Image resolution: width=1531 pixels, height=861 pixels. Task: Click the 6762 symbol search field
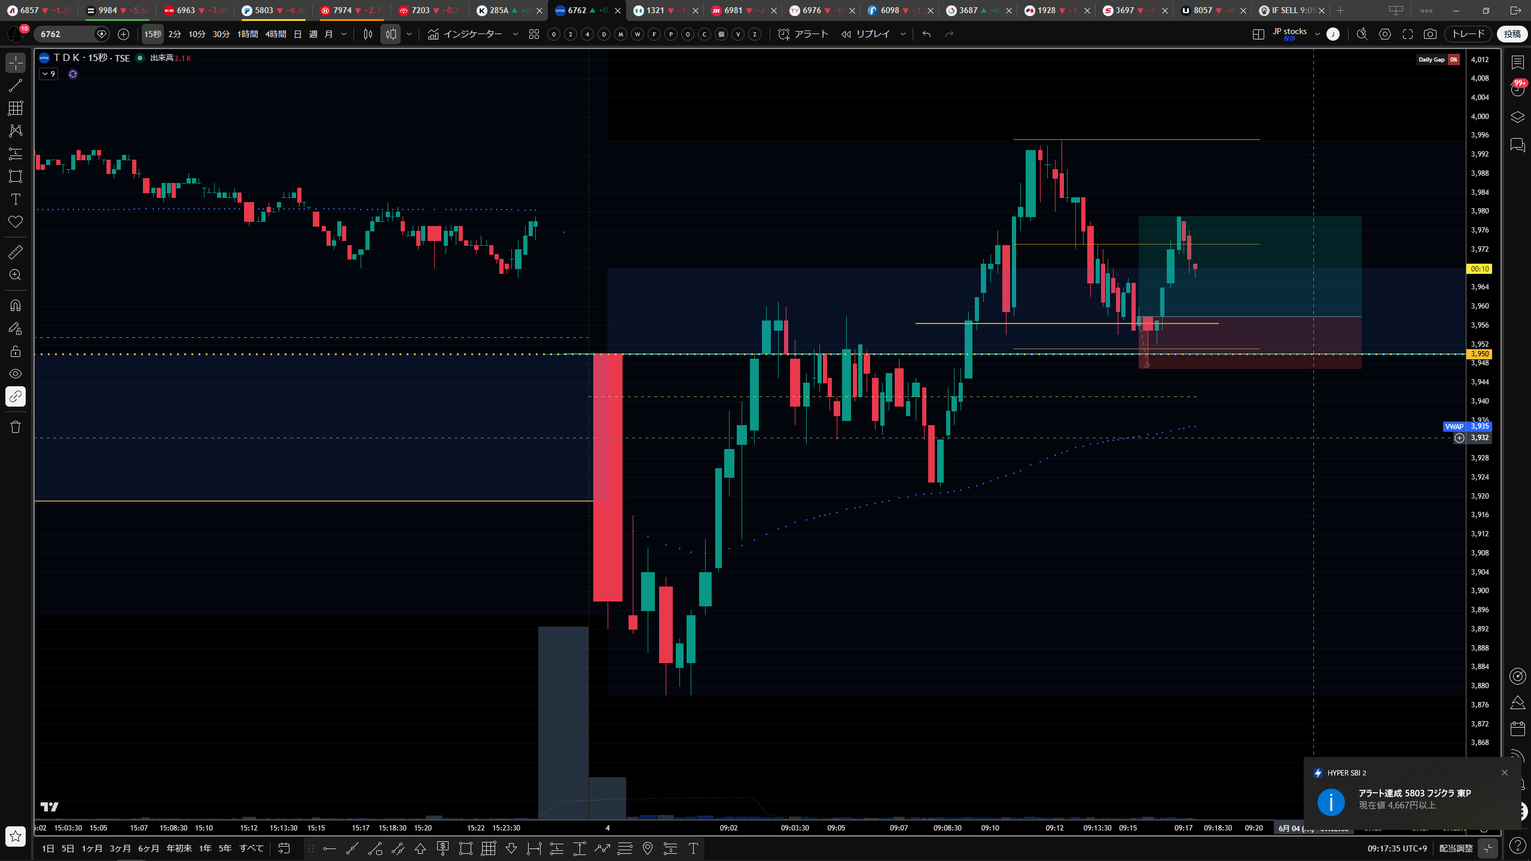[66, 34]
